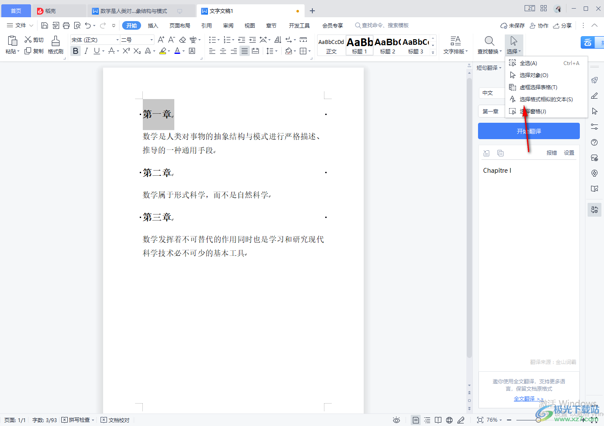604x426 pixels.
Task: Switch to reading layout view in status bar
Action: click(x=438, y=420)
